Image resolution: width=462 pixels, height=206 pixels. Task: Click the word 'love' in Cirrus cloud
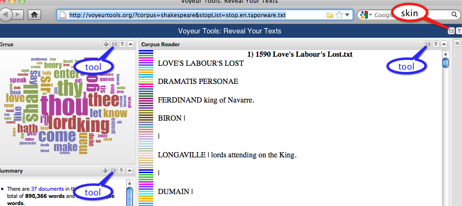click(15, 98)
